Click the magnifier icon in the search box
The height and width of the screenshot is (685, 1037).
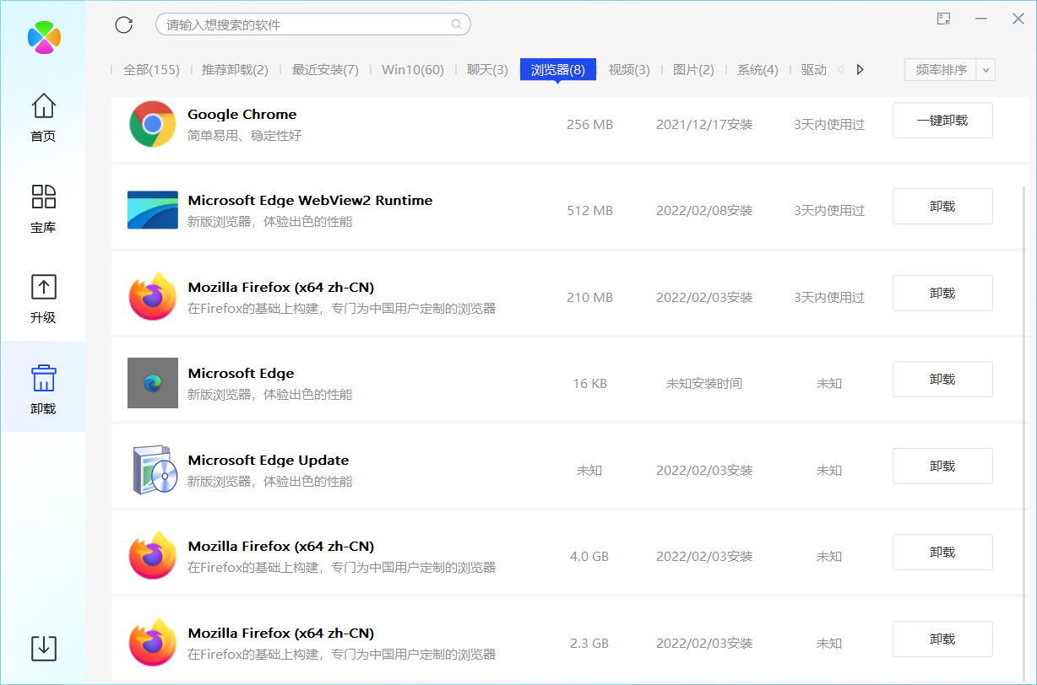(x=457, y=24)
